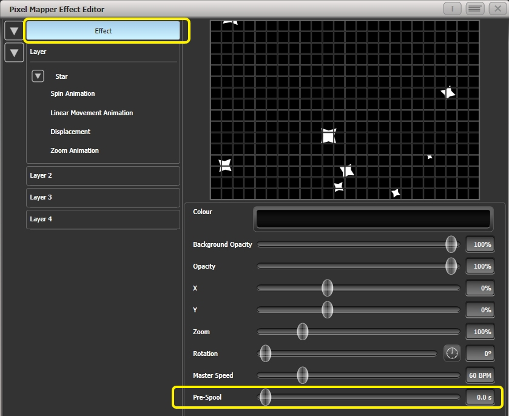509x416 pixels.
Task: Expand the Layer 2 section
Action: coord(103,175)
